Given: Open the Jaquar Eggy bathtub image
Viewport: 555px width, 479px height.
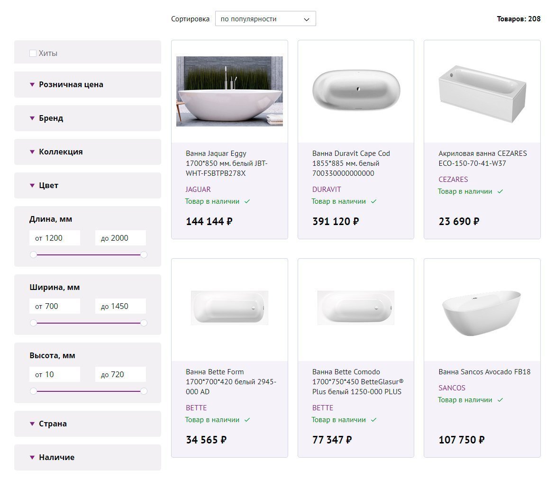Looking at the screenshot, I should (x=229, y=91).
